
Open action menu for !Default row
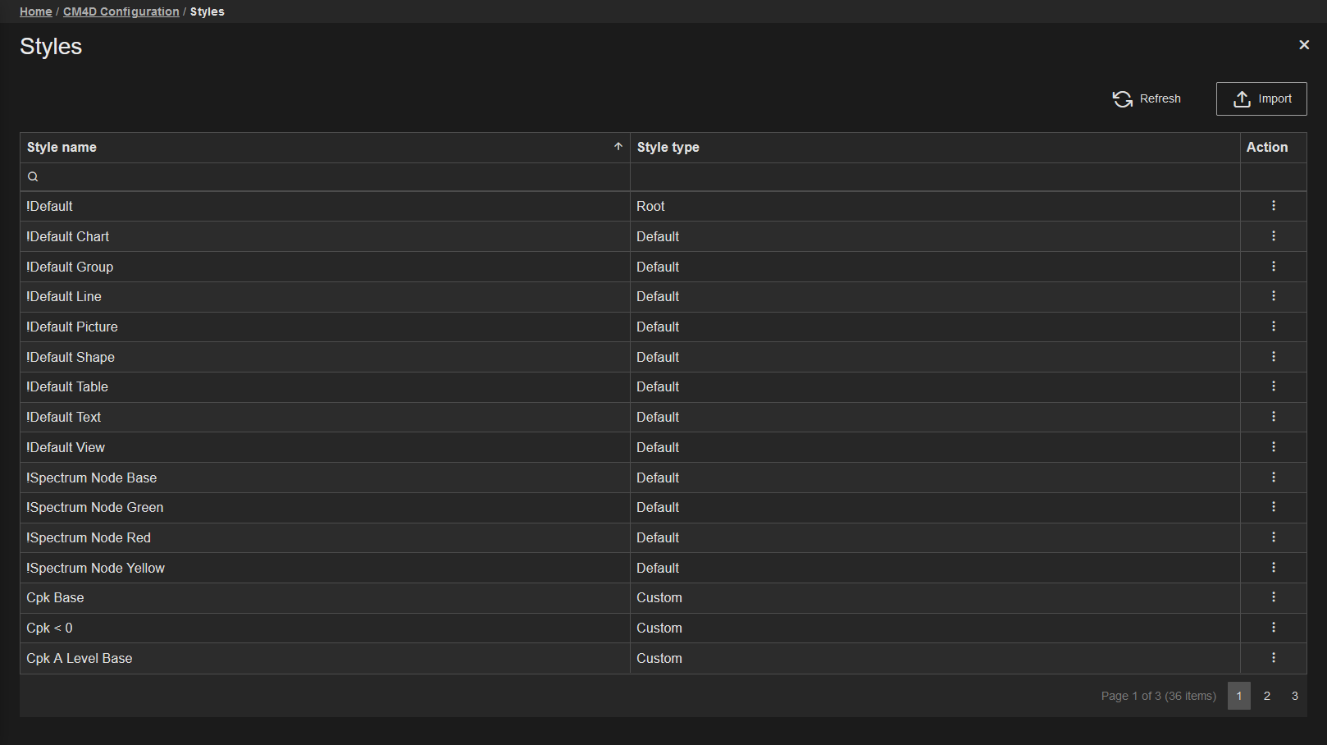(1273, 206)
